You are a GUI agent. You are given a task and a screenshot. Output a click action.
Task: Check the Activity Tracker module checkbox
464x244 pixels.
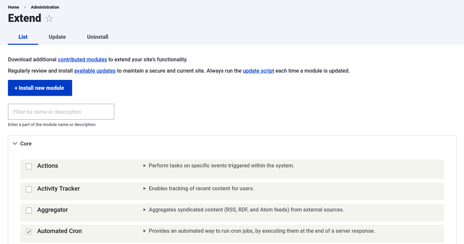[29, 189]
